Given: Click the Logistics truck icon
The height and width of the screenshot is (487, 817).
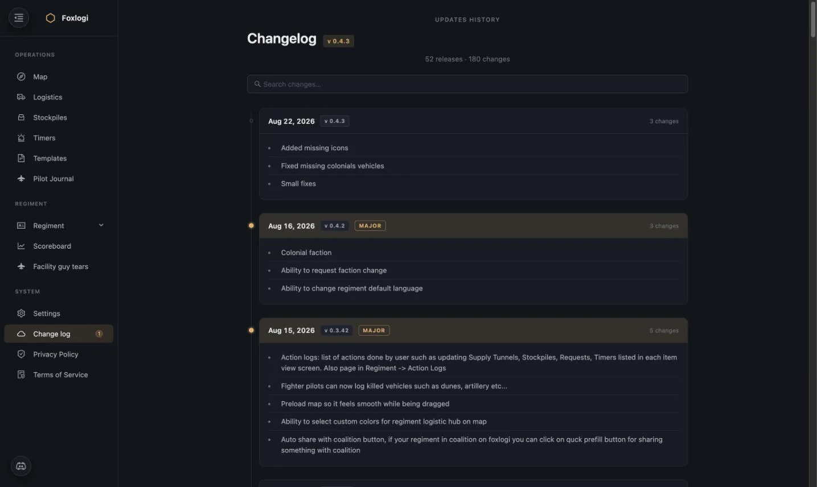Looking at the screenshot, I should (x=21, y=97).
